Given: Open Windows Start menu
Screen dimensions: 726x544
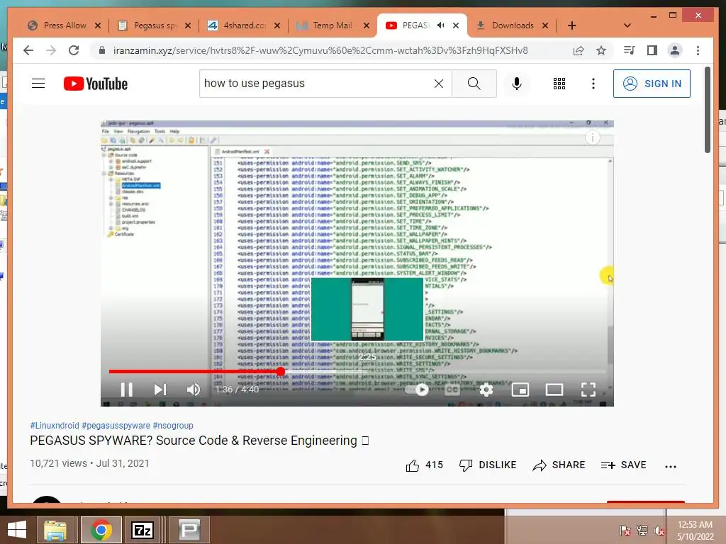Looking at the screenshot, I should coord(17,530).
